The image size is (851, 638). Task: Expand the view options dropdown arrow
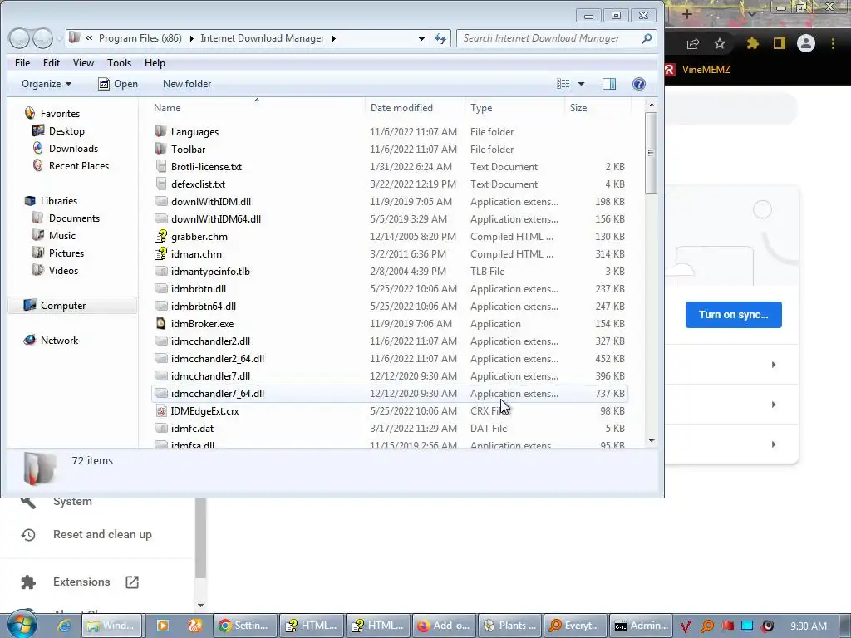[581, 84]
